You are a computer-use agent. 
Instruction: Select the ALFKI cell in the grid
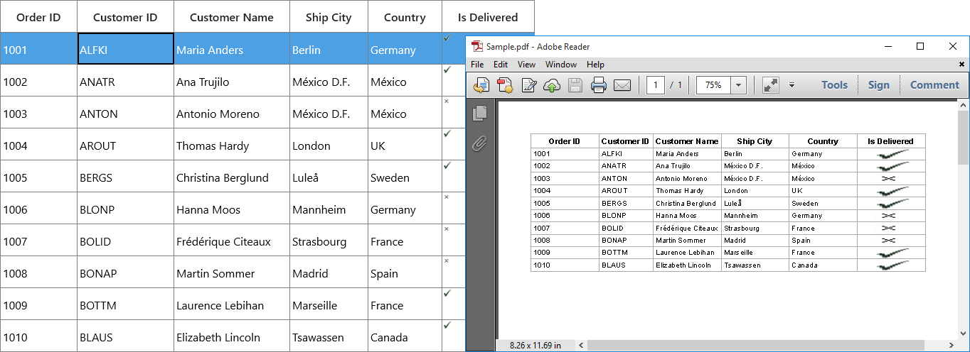(x=125, y=49)
